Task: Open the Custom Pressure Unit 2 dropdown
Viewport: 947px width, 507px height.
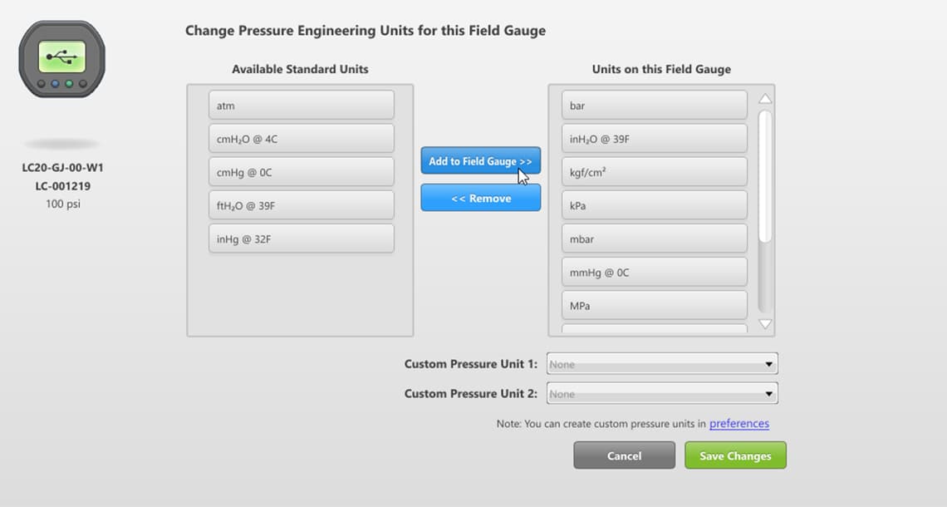Action: [x=661, y=392]
